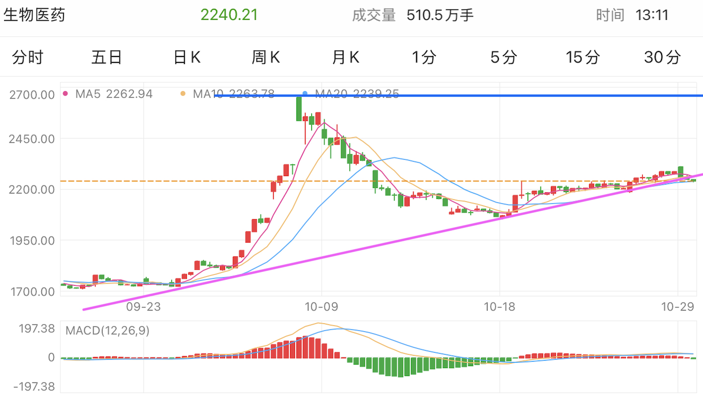Select the 周K weekly candlestick tab
Image resolution: width=703 pixels, height=396 pixels.
(x=265, y=57)
